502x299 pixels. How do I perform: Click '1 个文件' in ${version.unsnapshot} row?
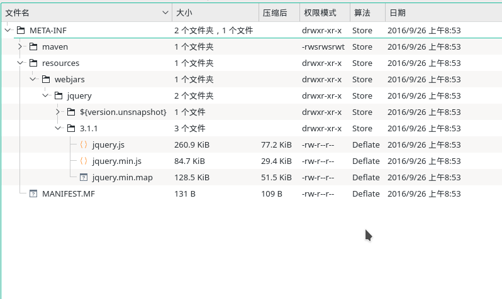point(189,112)
